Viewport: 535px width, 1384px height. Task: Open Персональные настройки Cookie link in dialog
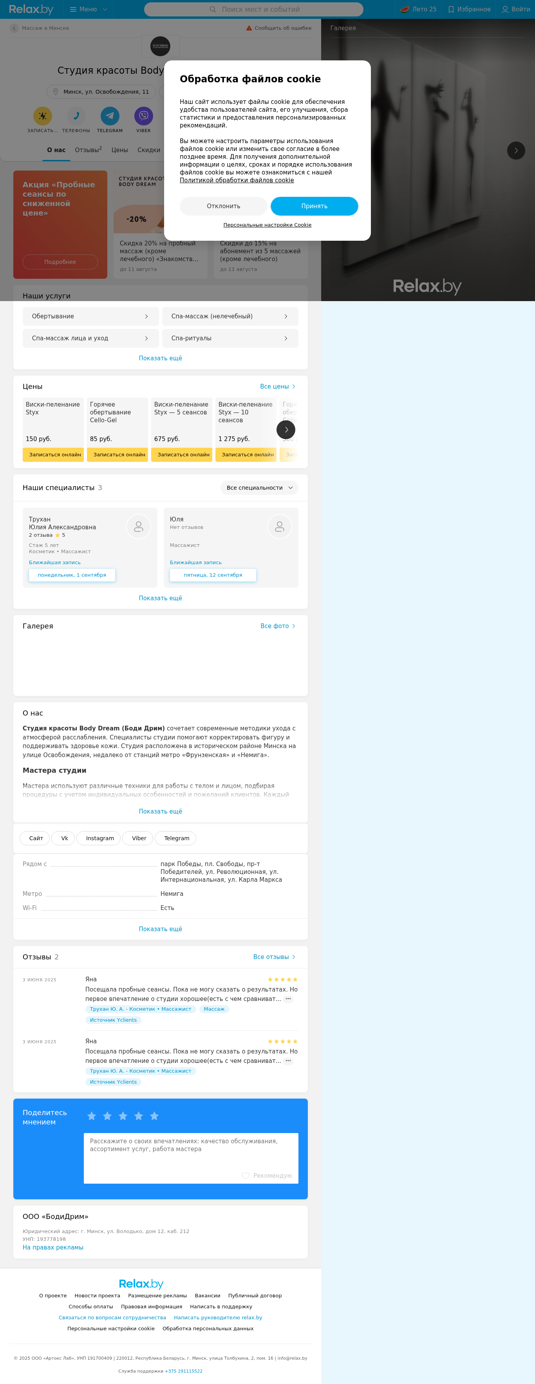[x=267, y=225]
